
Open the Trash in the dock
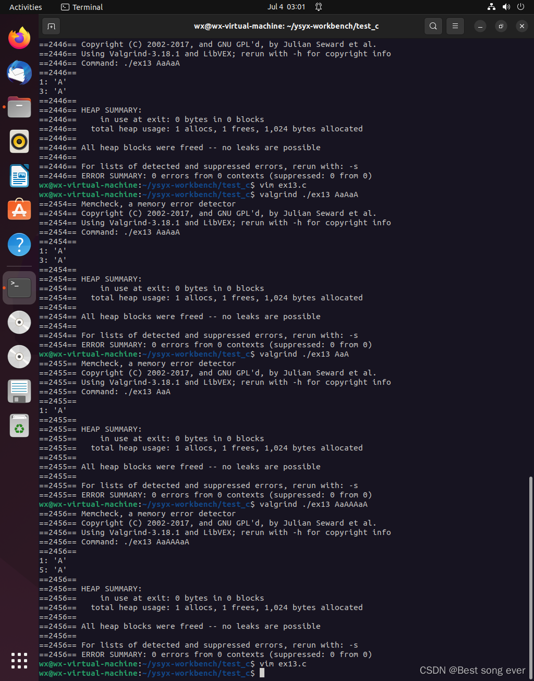point(19,426)
